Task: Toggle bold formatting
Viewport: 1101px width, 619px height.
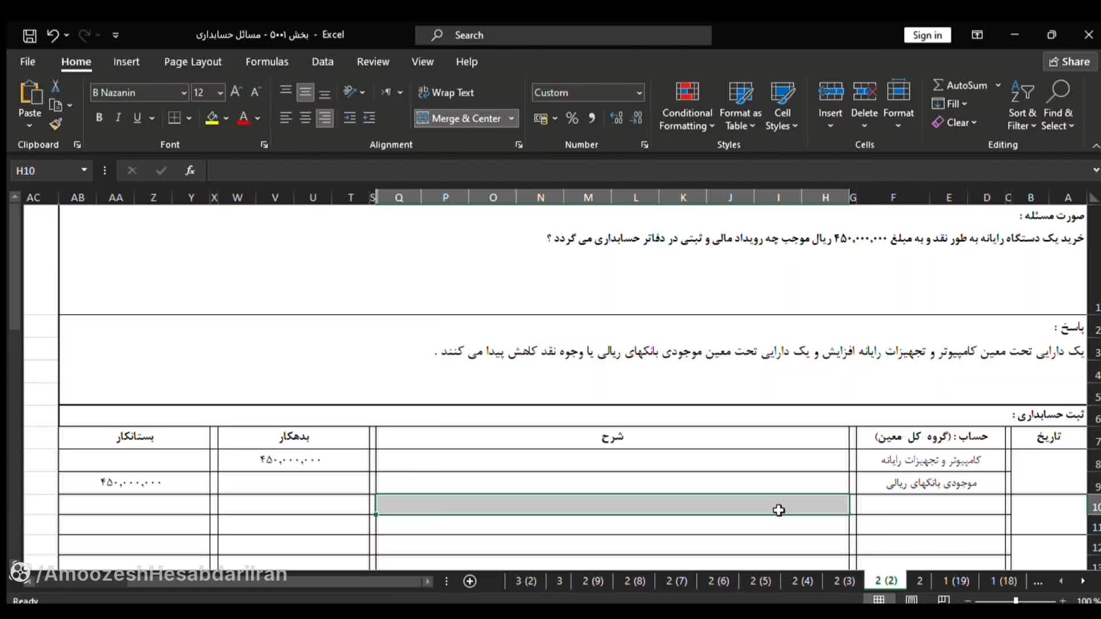Action: 99,117
